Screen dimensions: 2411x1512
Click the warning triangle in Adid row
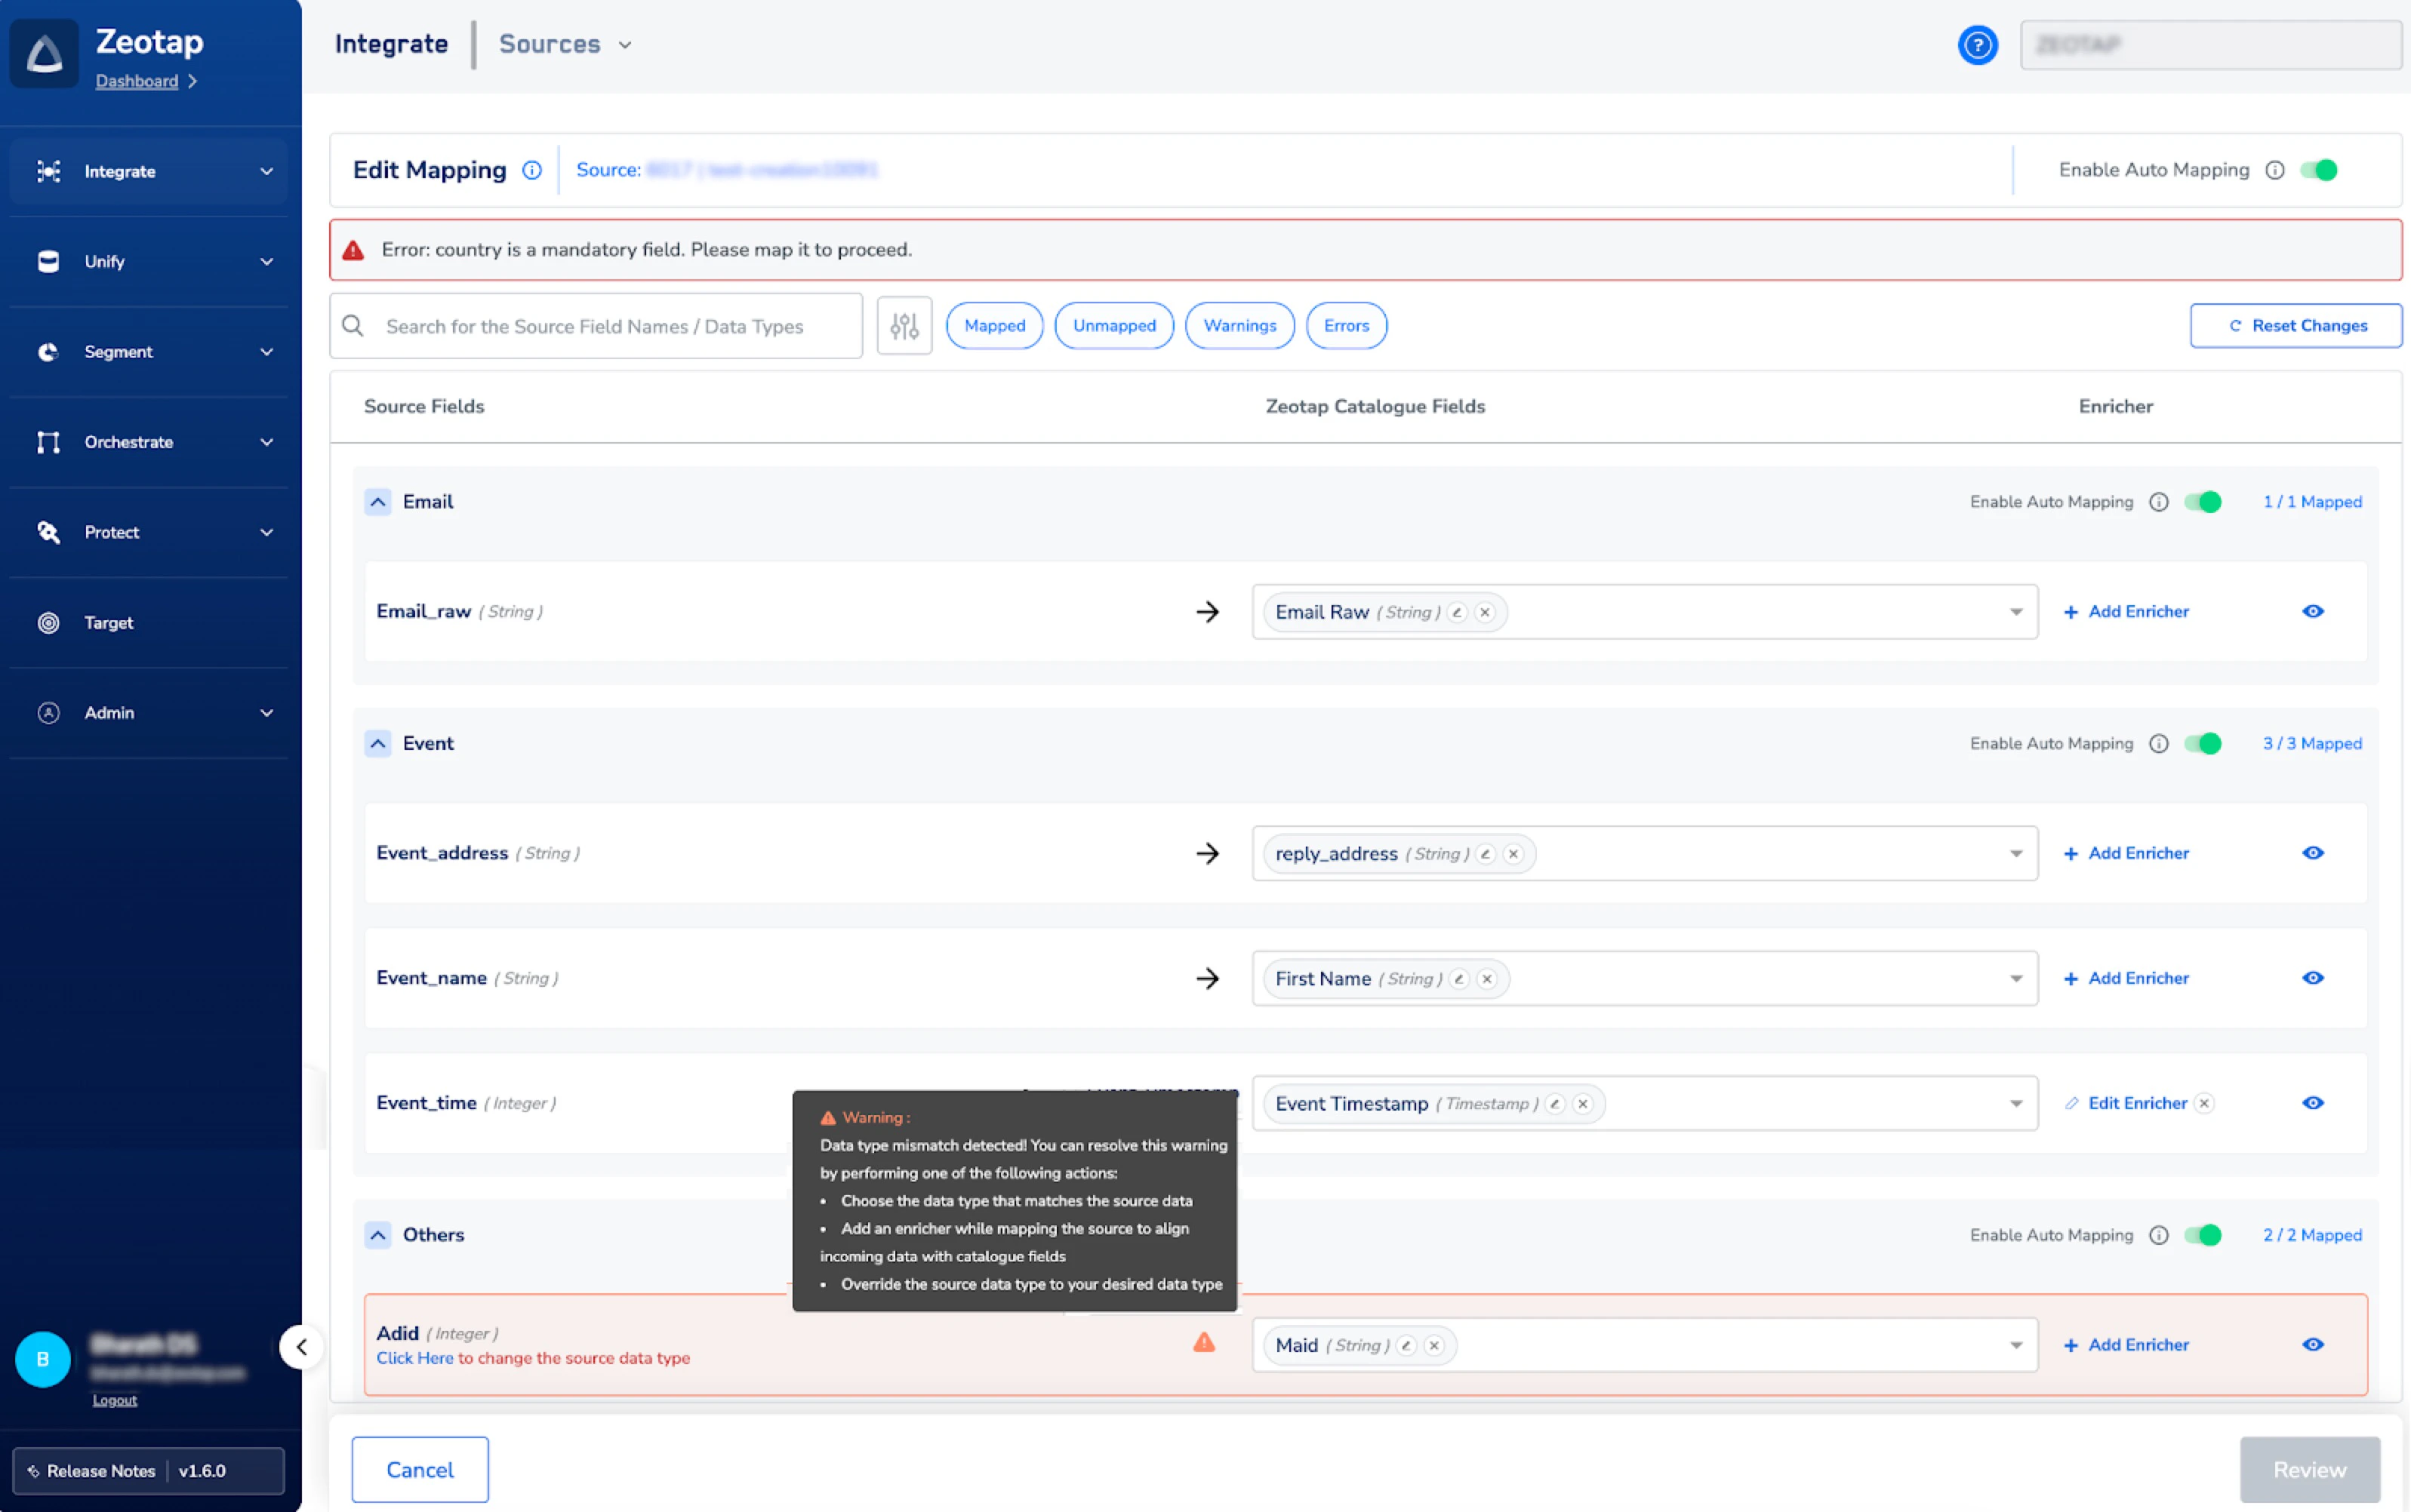[1203, 1342]
